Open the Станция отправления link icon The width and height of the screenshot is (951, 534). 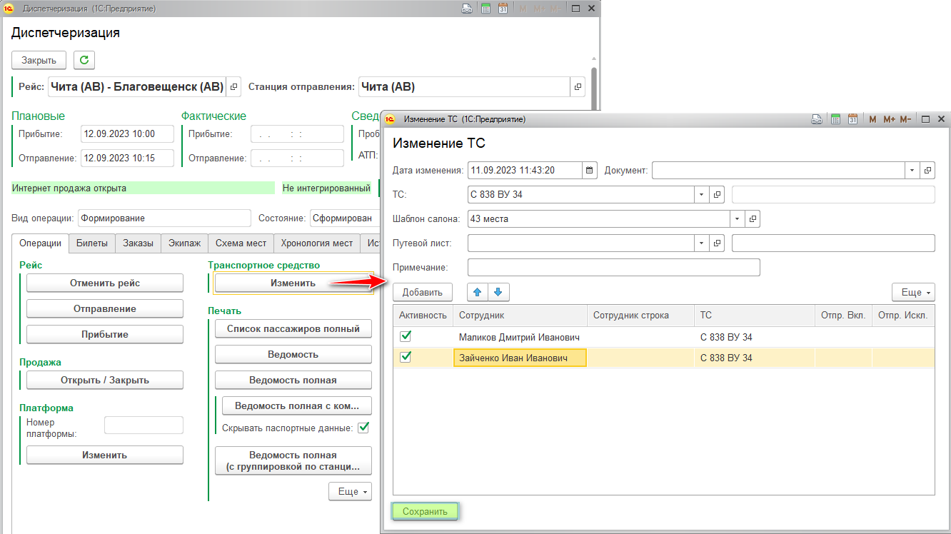pyautogui.click(x=578, y=87)
